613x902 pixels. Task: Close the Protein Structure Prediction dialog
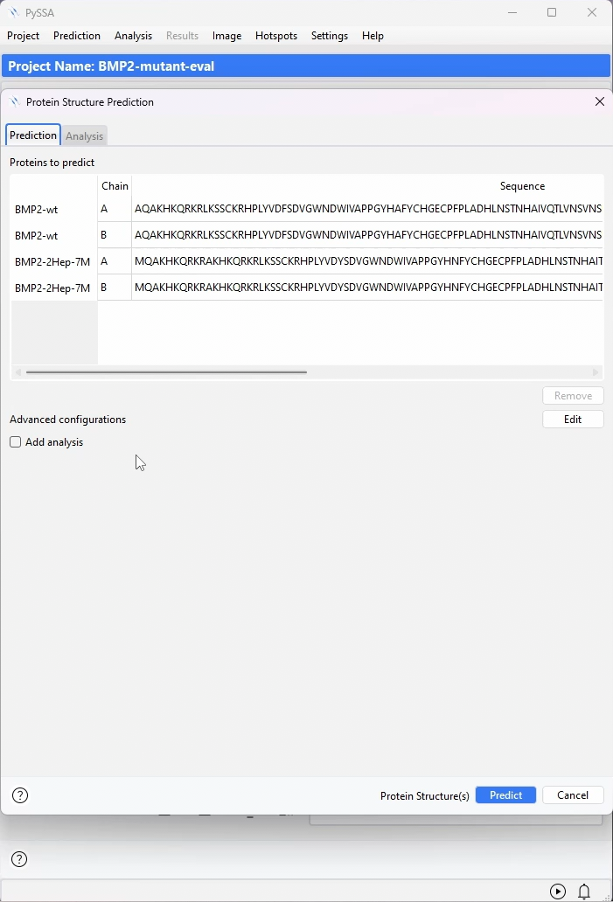pos(600,101)
